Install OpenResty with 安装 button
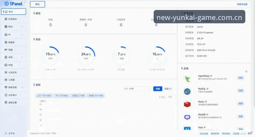 [241, 78]
